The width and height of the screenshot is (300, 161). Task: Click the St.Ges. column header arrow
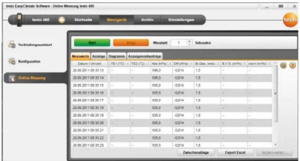click(x=219, y=64)
